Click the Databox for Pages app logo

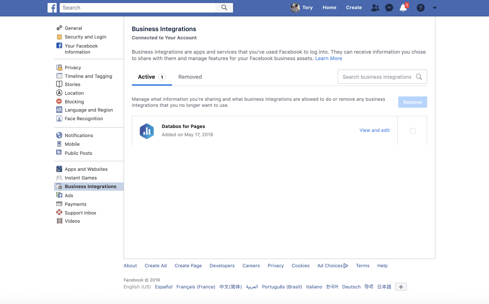tap(147, 131)
